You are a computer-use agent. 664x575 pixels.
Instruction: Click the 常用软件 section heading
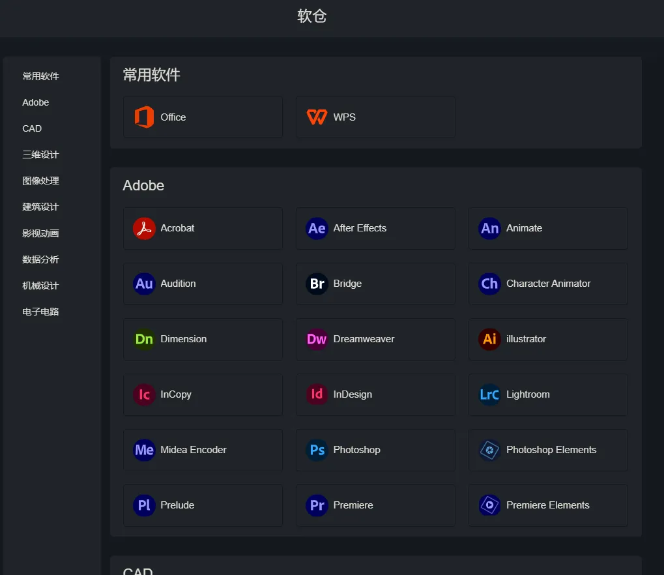pyautogui.click(x=152, y=75)
